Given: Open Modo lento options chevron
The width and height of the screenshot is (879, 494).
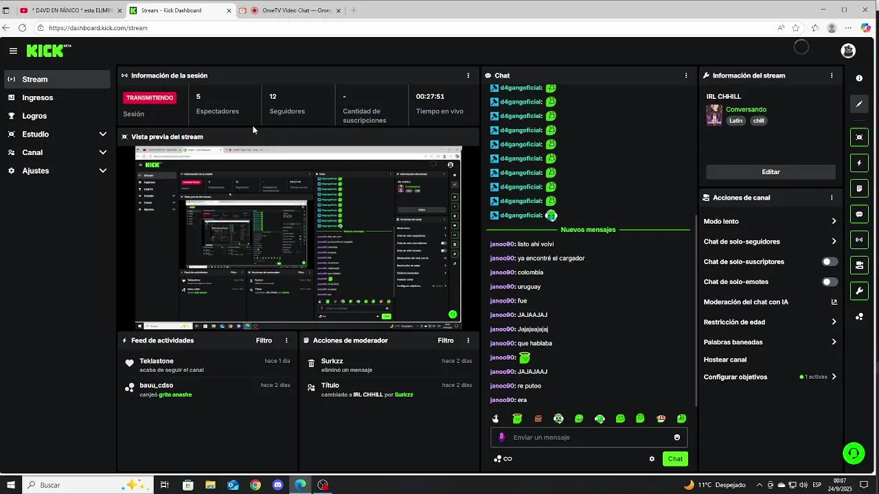Looking at the screenshot, I should tap(834, 222).
